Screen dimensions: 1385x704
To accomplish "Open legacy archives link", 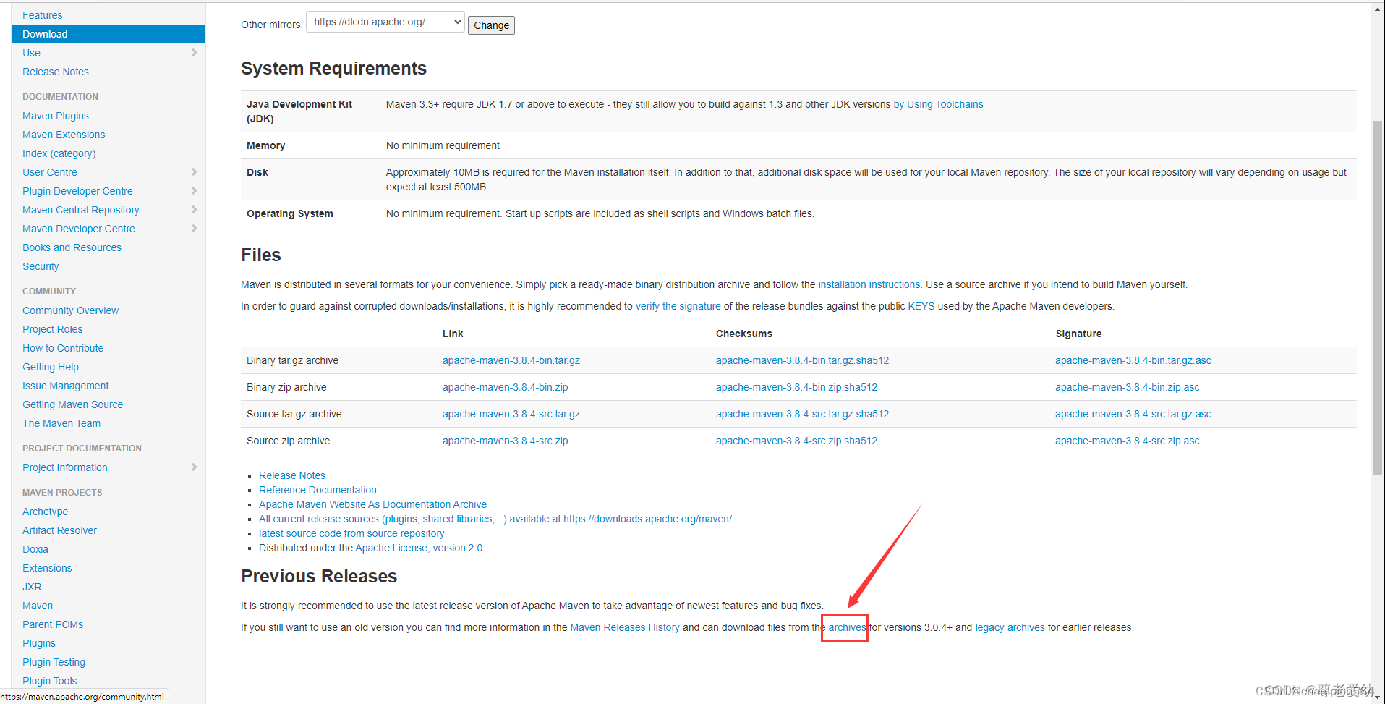I will [x=1010, y=627].
